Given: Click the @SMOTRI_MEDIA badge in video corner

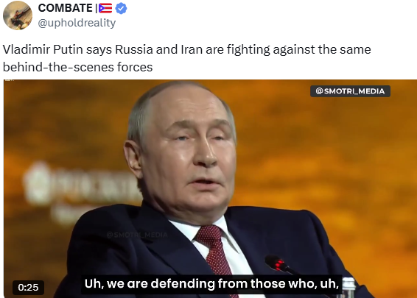Looking at the screenshot, I should pos(350,91).
